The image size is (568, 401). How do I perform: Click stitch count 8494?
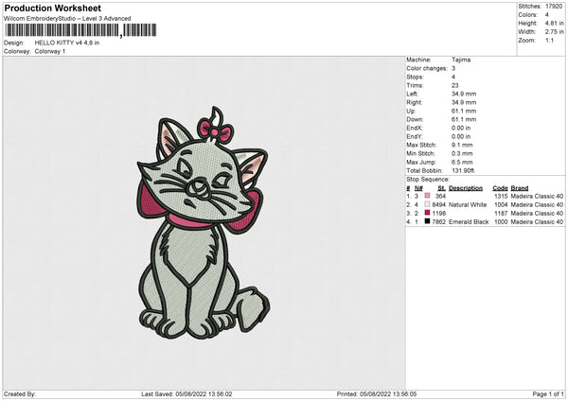(439, 205)
